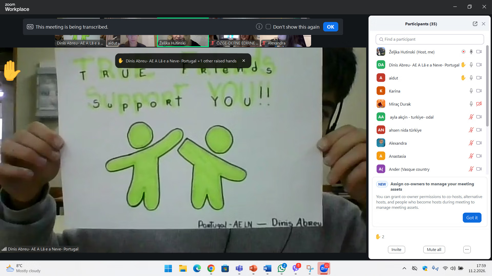
Task: Click microphone icon next to Karina
Action: click(x=471, y=91)
